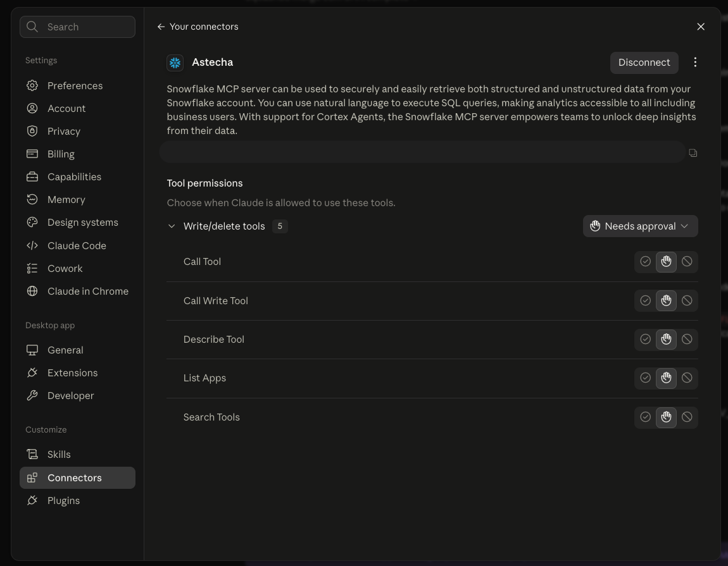The width and height of the screenshot is (728, 566).
Task: Open the three-dot menu next to Disconnect
Action: click(695, 62)
